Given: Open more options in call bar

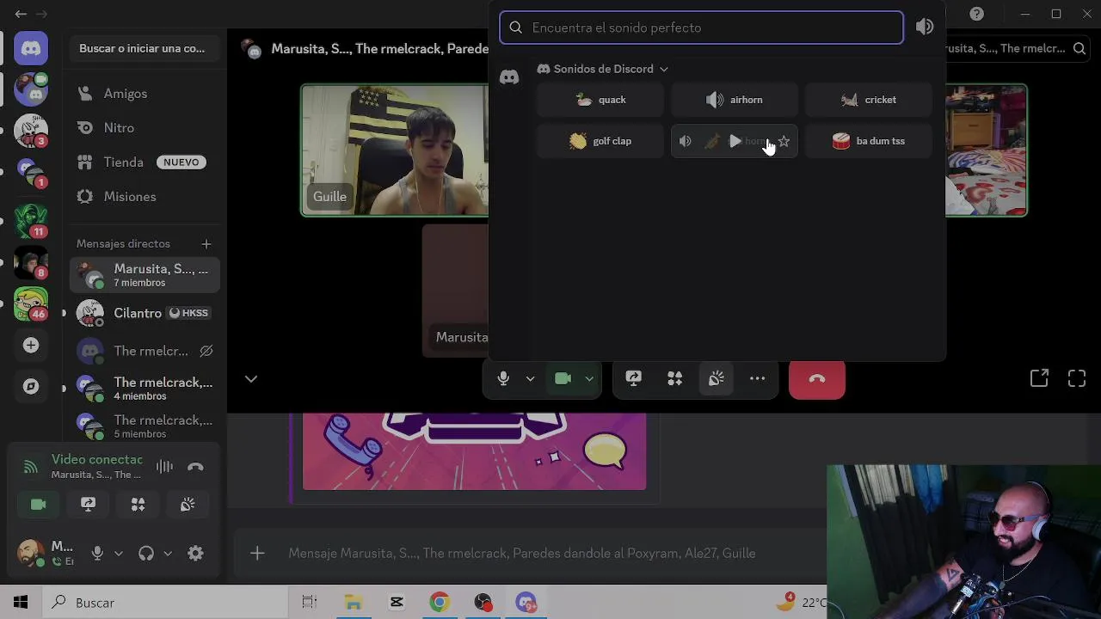Looking at the screenshot, I should pyautogui.click(x=758, y=378).
